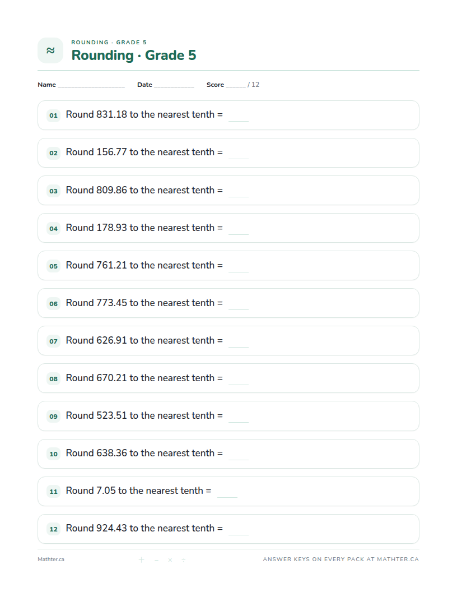Image resolution: width=457 pixels, height=592 pixels.
Task: Click "ANSWER KEYS ON EVERY PACK AT MATHTER.CA"
Action: (341, 559)
